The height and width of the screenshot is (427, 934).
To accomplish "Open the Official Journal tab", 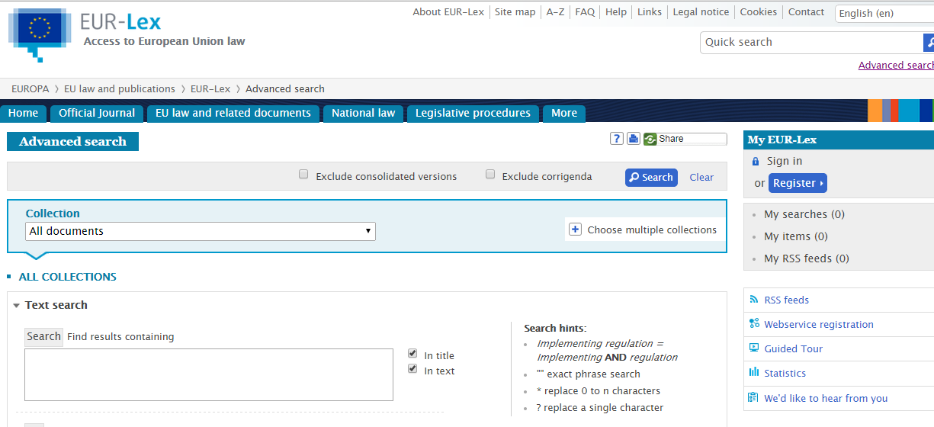I will (x=97, y=113).
